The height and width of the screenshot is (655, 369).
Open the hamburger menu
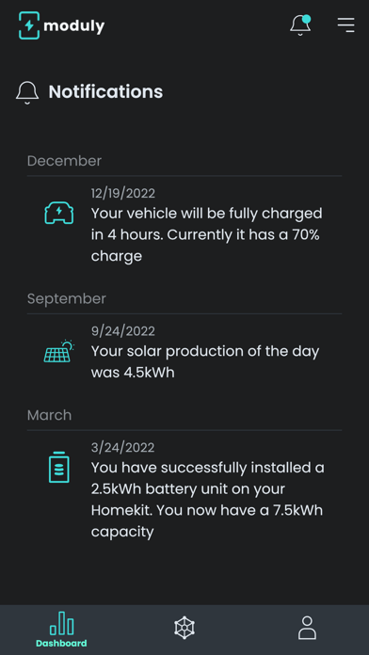[x=346, y=24]
